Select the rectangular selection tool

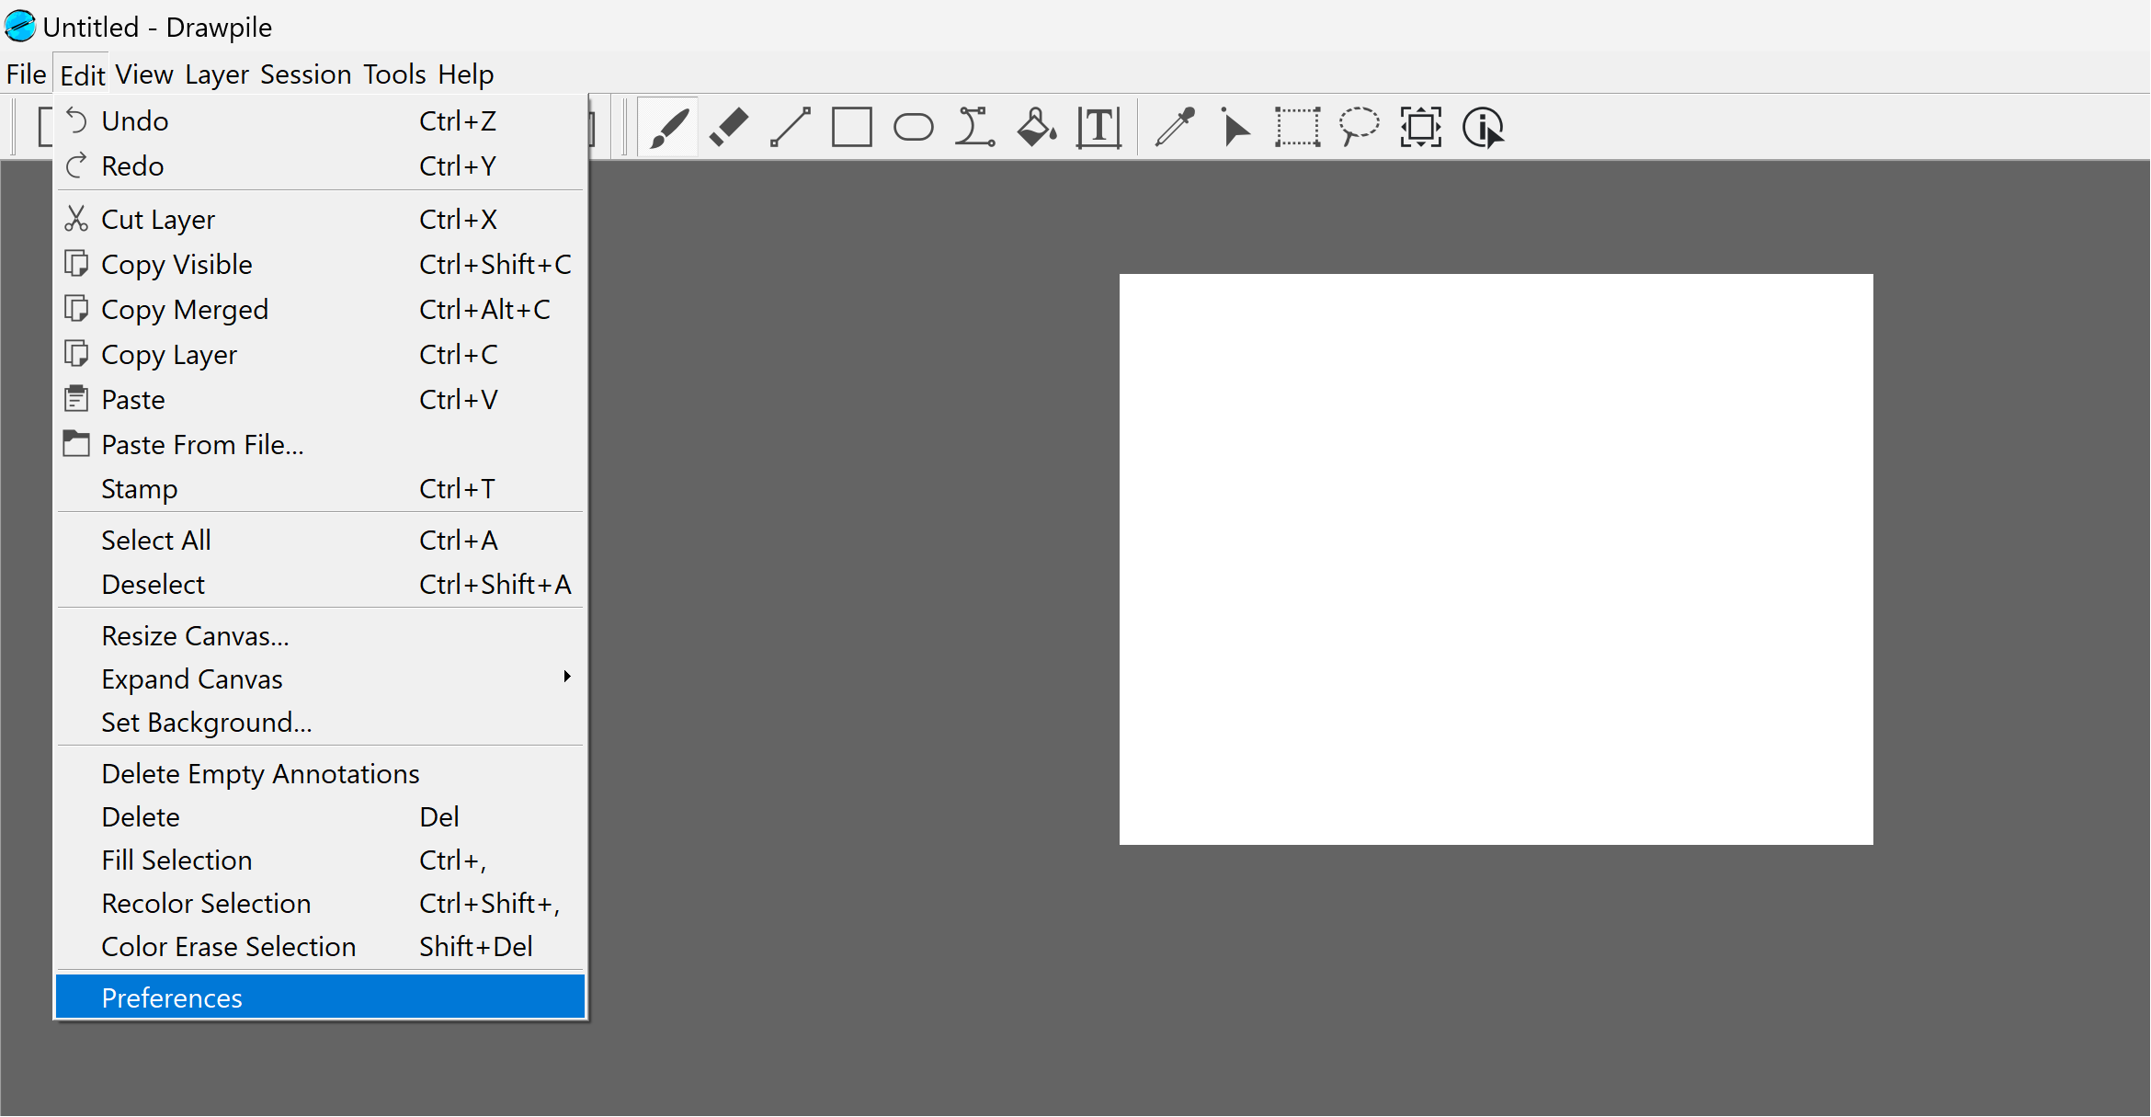pos(1298,127)
